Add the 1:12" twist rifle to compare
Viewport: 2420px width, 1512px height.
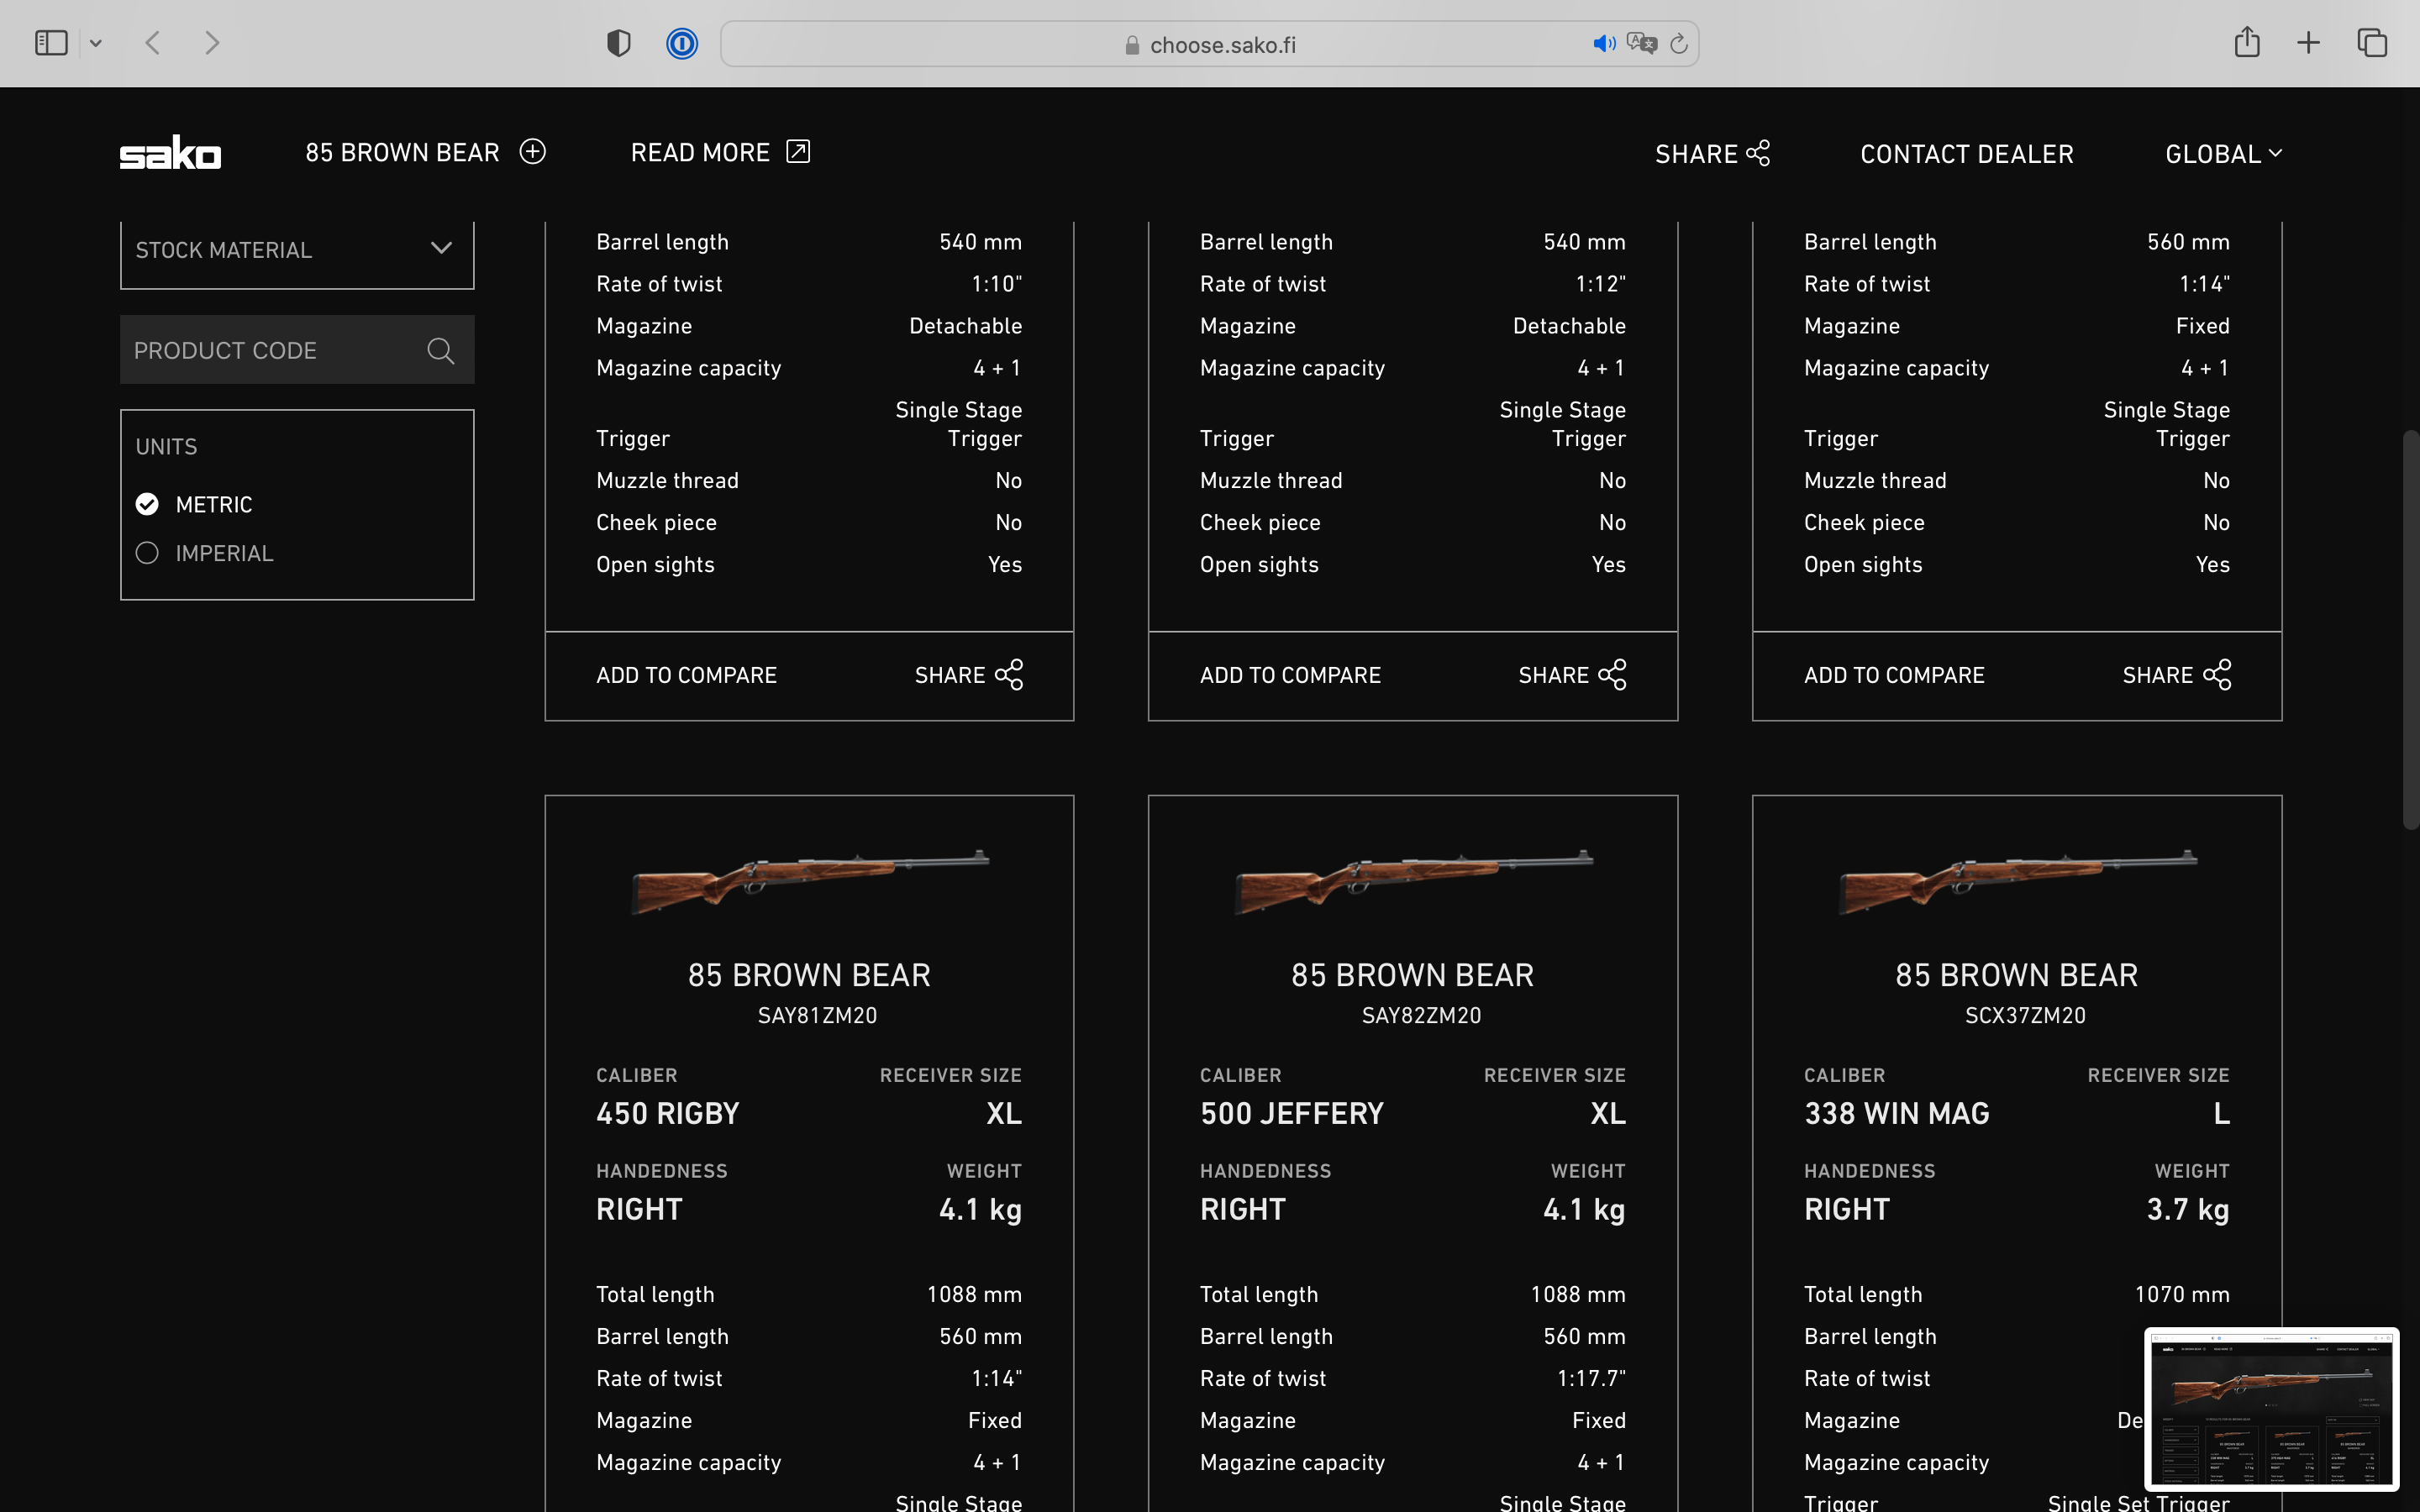1290,675
